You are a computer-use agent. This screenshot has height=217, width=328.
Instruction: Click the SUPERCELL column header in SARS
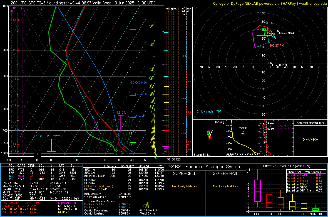pos(185,173)
